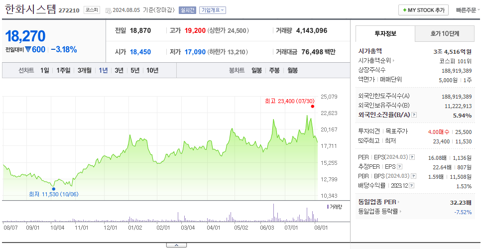The height and width of the screenshot is (249, 482).
Task: Click 거래대금 76,498 백만 value
Action: pos(318,52)
